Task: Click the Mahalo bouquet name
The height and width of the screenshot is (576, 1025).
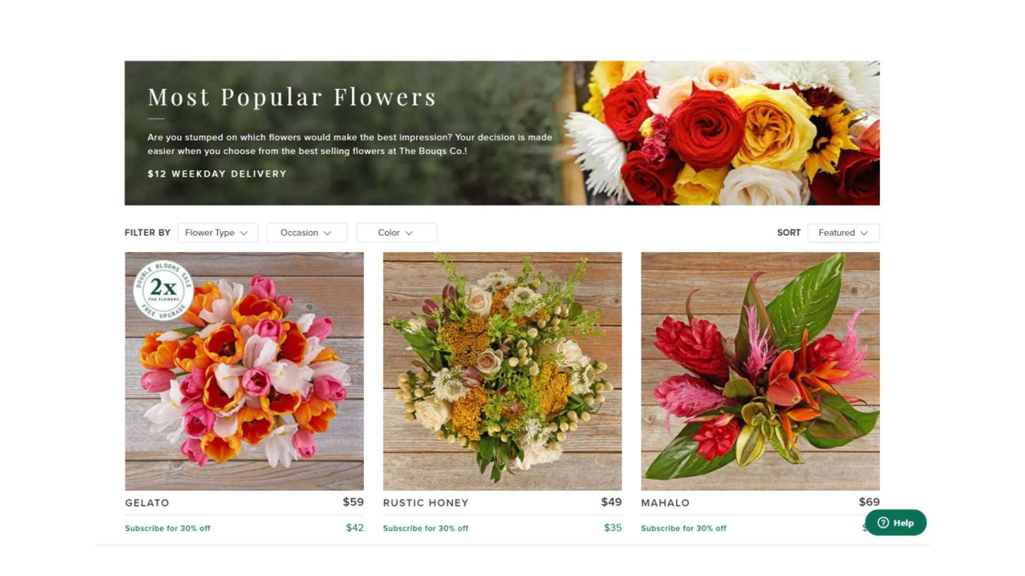Action: [x=665, y=502]
